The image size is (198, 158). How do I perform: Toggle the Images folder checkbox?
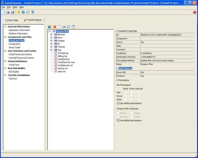pos(56,41)
